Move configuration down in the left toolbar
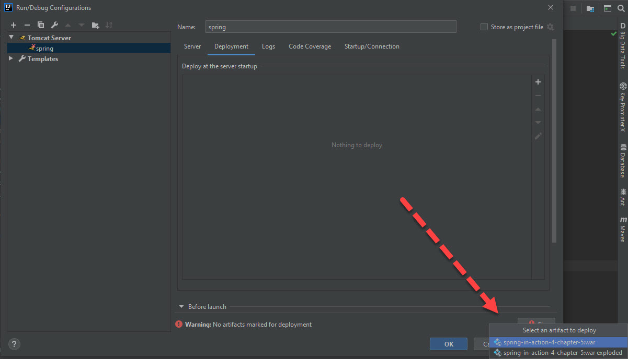 pyautogui.click(x=82, y=25)
